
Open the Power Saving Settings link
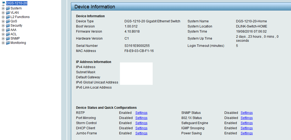pos(247,133)
